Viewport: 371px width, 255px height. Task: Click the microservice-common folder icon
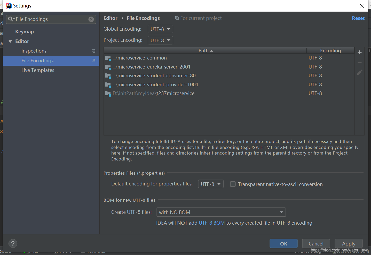coord(108,58)
